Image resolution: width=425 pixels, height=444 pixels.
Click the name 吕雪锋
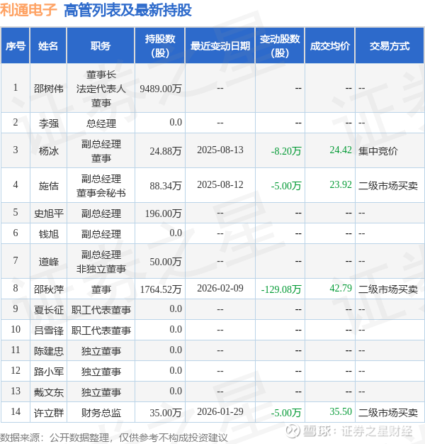[x=49, y=331]
